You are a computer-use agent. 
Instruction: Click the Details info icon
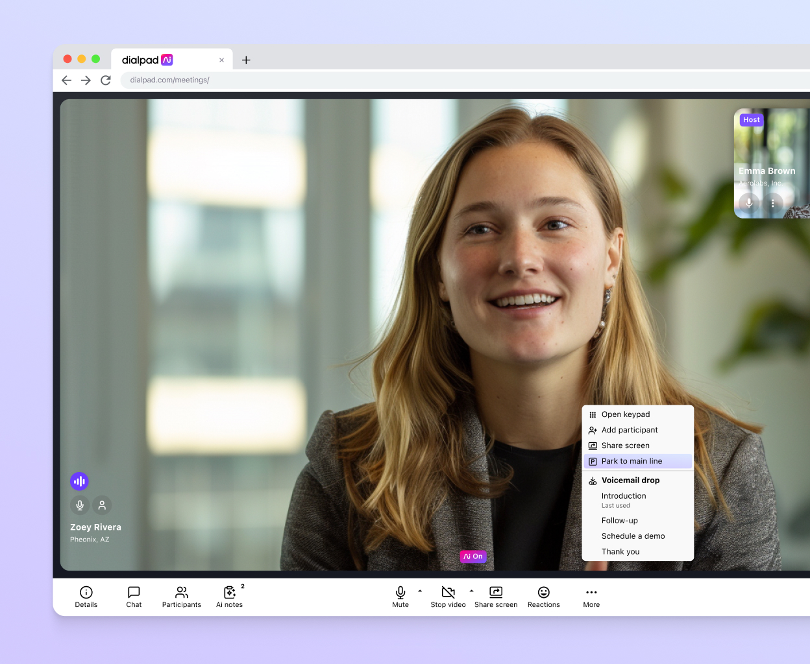[86, 592]
